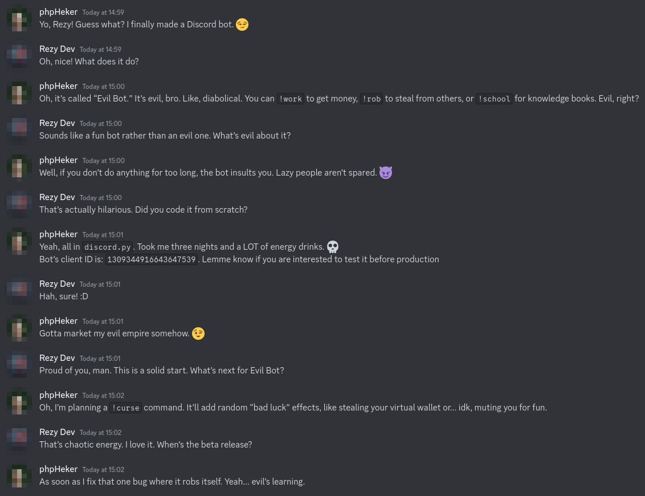Click the '!school' inline code

[x=494, y=99]
